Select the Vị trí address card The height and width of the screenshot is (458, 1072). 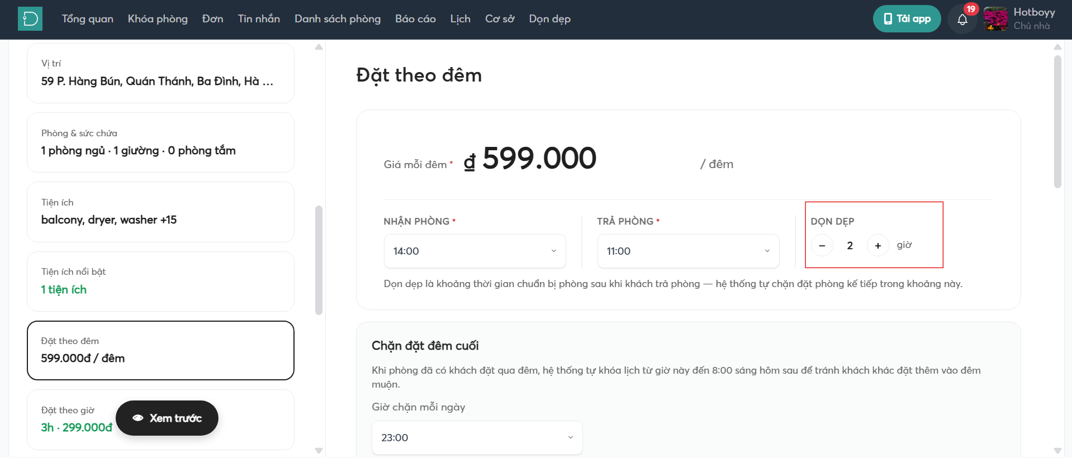tap(160, 73)
